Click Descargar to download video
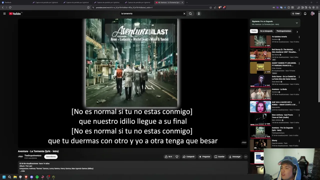Image resolution: width=320 pixels, height=180 pixels. click(235, 157)
